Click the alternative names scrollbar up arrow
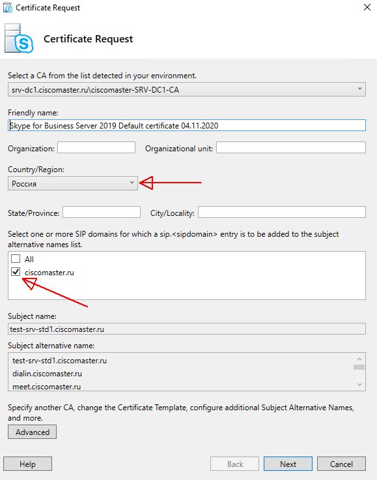 [x=359, y=359]
